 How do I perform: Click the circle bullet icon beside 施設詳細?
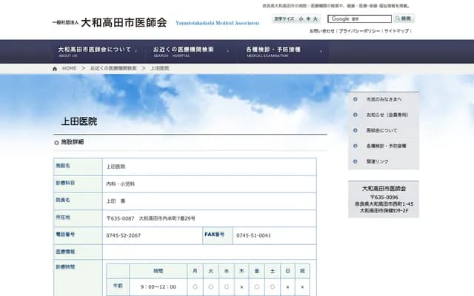(56, 141)
